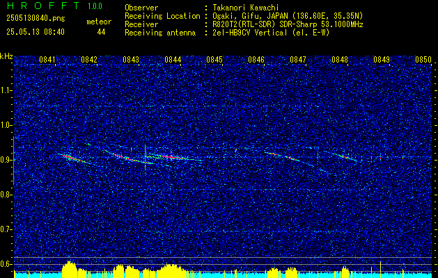Click the file name 2505130840.png
Viewport: 438px width, 278px height.
click(36, 18)
